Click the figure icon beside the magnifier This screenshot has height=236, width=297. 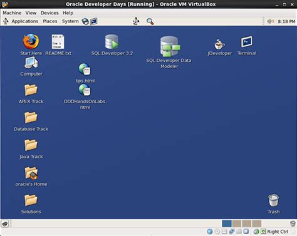(136, 21)
